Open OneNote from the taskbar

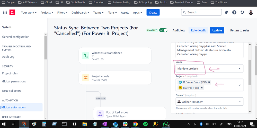104,124
